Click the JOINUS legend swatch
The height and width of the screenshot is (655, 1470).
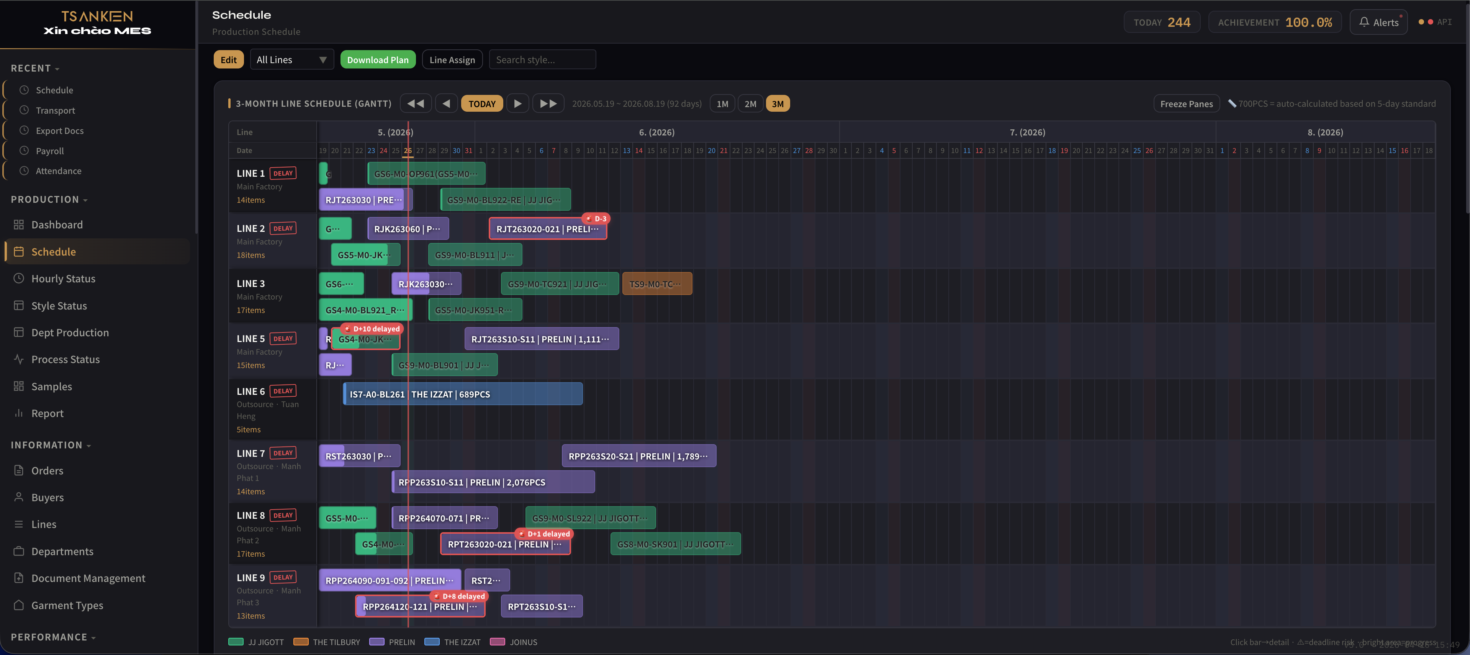498,642
